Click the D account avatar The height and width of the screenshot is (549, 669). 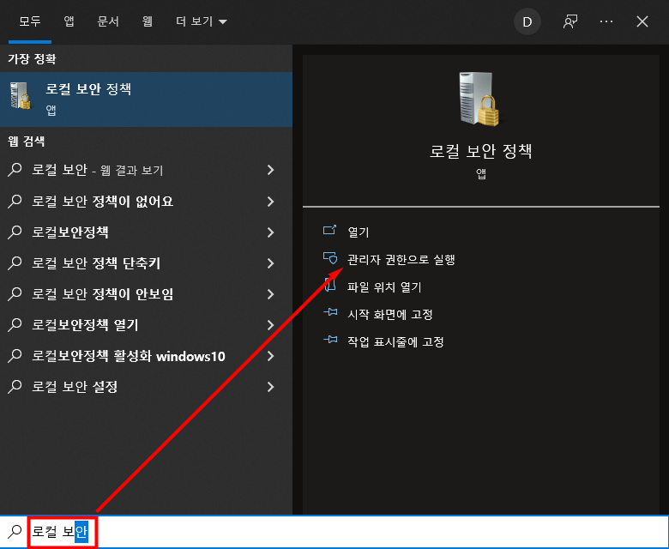(x=527, y=21)
